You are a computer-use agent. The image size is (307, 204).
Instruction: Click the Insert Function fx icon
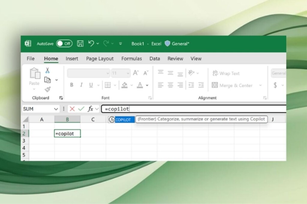[x=90, y=109]
